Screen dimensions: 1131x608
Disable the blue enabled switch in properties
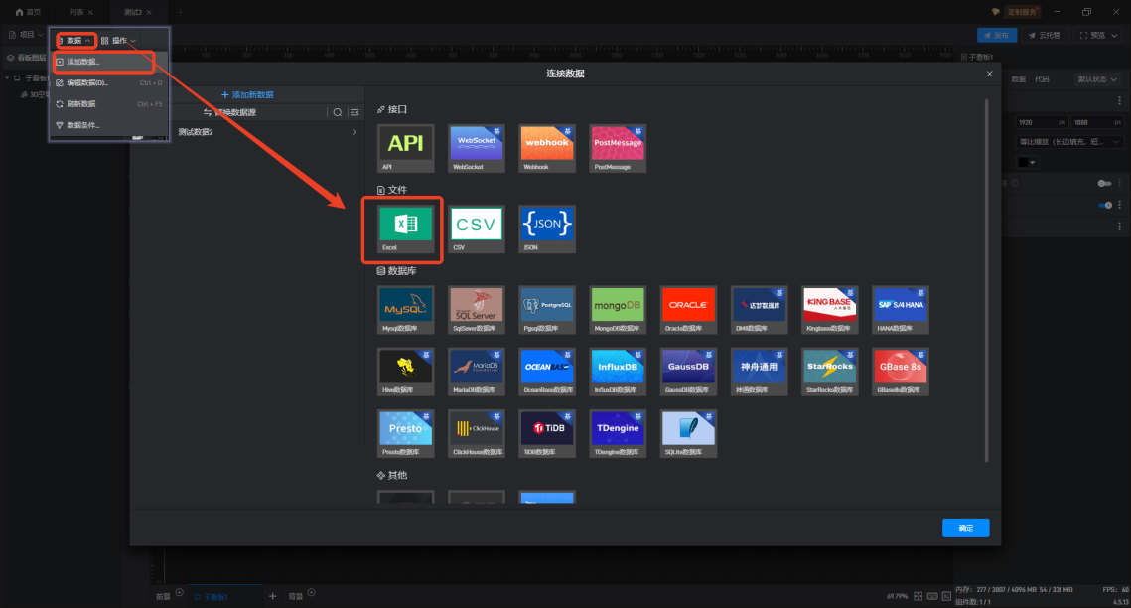pos(1105,205)
